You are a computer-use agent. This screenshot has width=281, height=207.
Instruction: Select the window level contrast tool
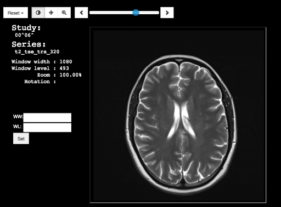38,13
